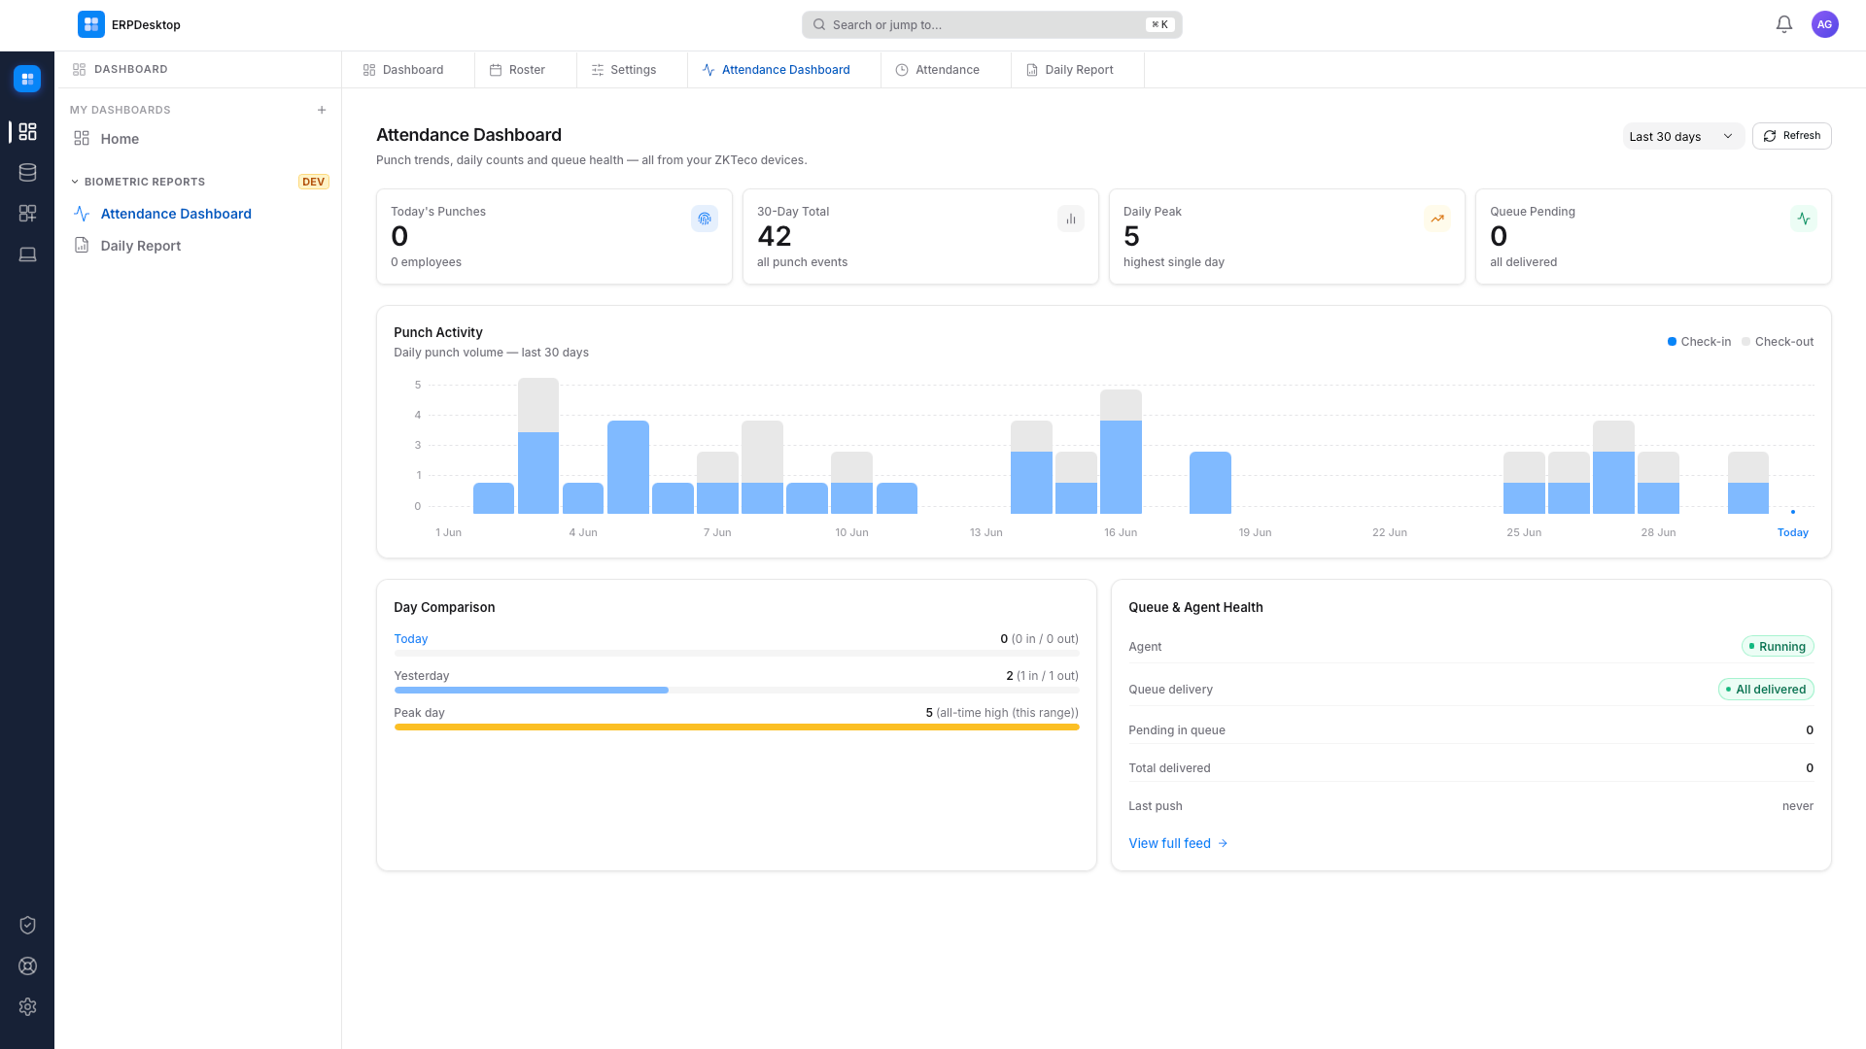Click the Peak day yellow progress bar
1866x1049 pixels.
737,727
